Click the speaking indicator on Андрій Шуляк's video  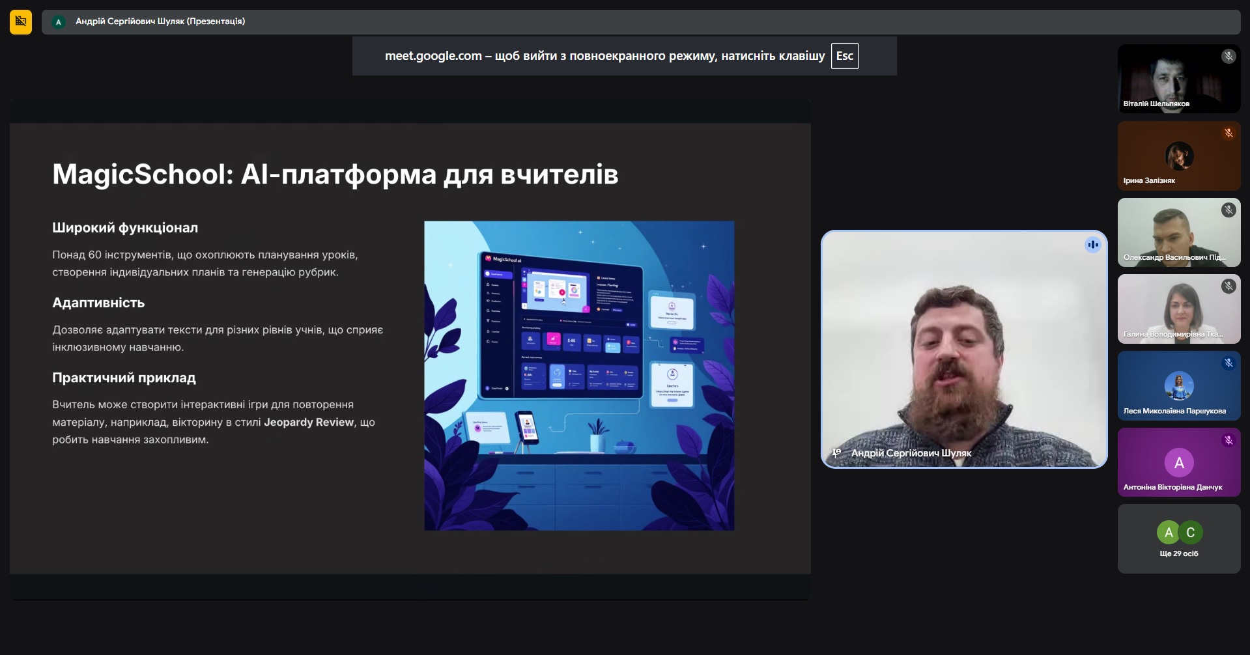point(1092,245)
